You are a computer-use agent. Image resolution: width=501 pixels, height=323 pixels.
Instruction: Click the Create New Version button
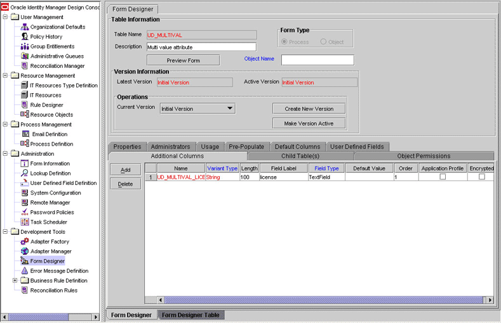tap(309, 109)
